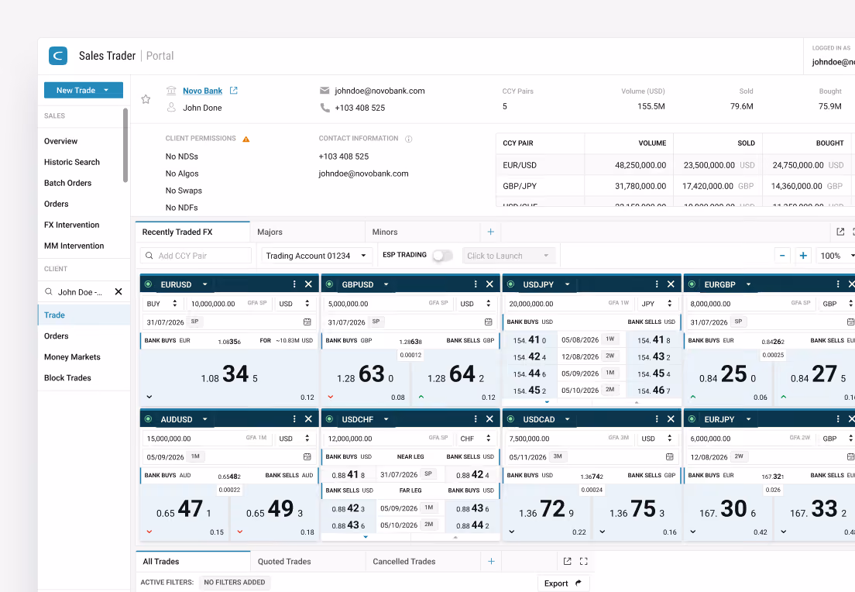Add a new FX tab with plus icon
The width and height of the screenshot is (855, 592).
pos(491,232)
